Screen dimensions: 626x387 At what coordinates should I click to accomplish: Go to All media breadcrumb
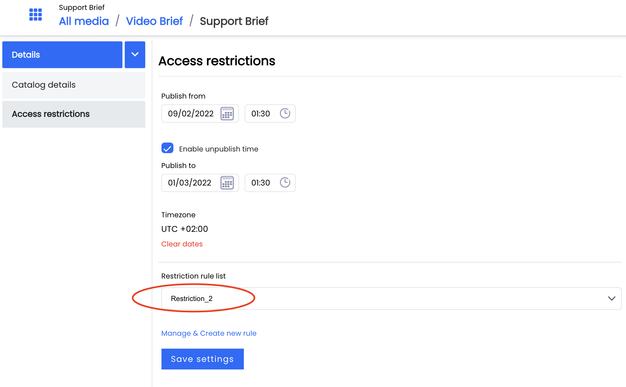84,21
